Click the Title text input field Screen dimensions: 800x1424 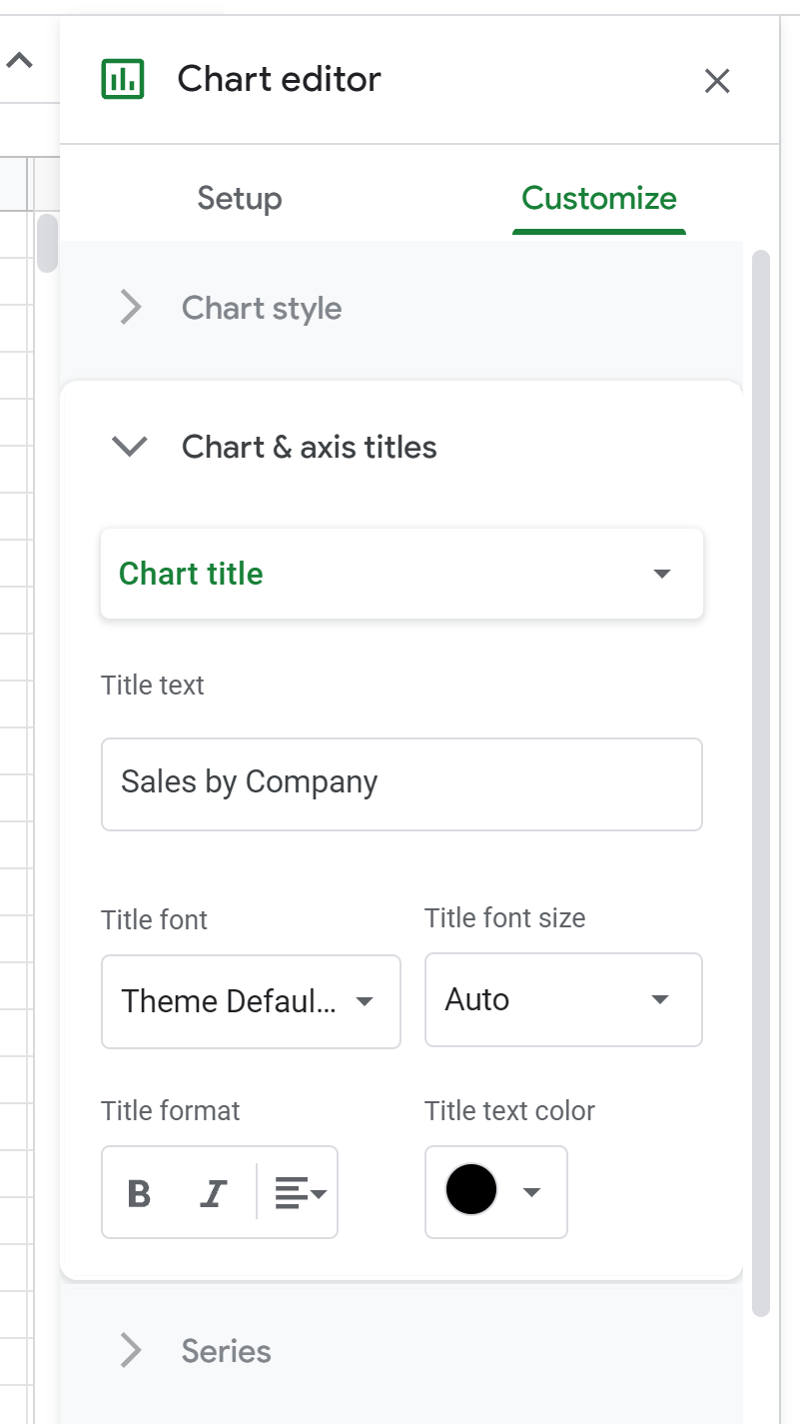click(401, 783)
